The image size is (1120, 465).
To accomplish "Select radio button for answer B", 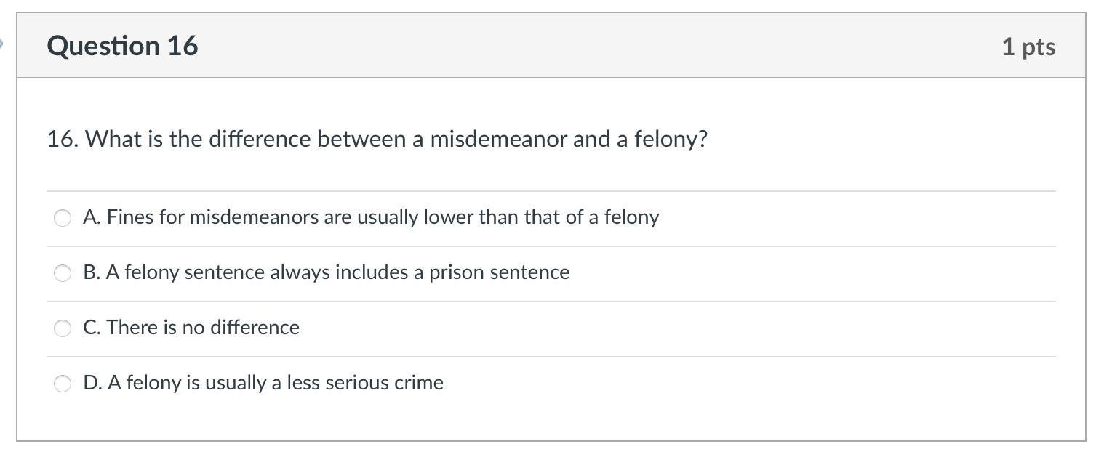I will pos(63,273).
